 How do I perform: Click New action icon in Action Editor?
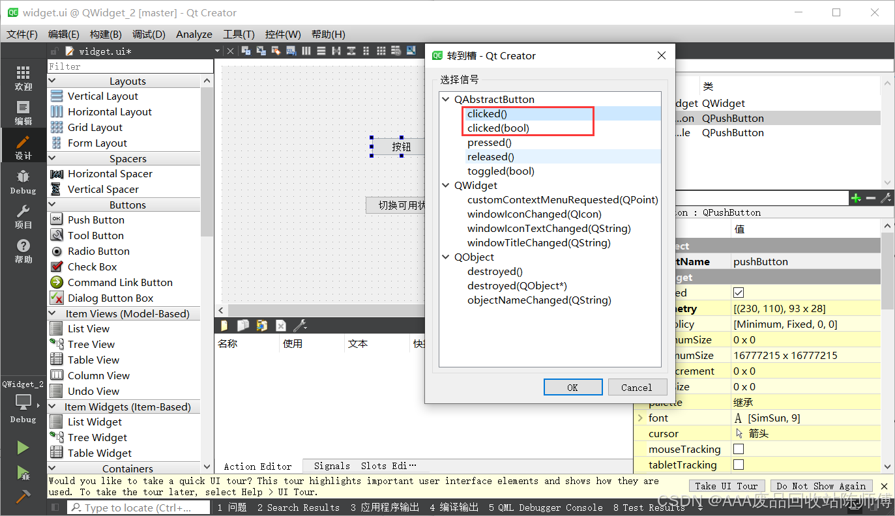click(x=225, y=325)
